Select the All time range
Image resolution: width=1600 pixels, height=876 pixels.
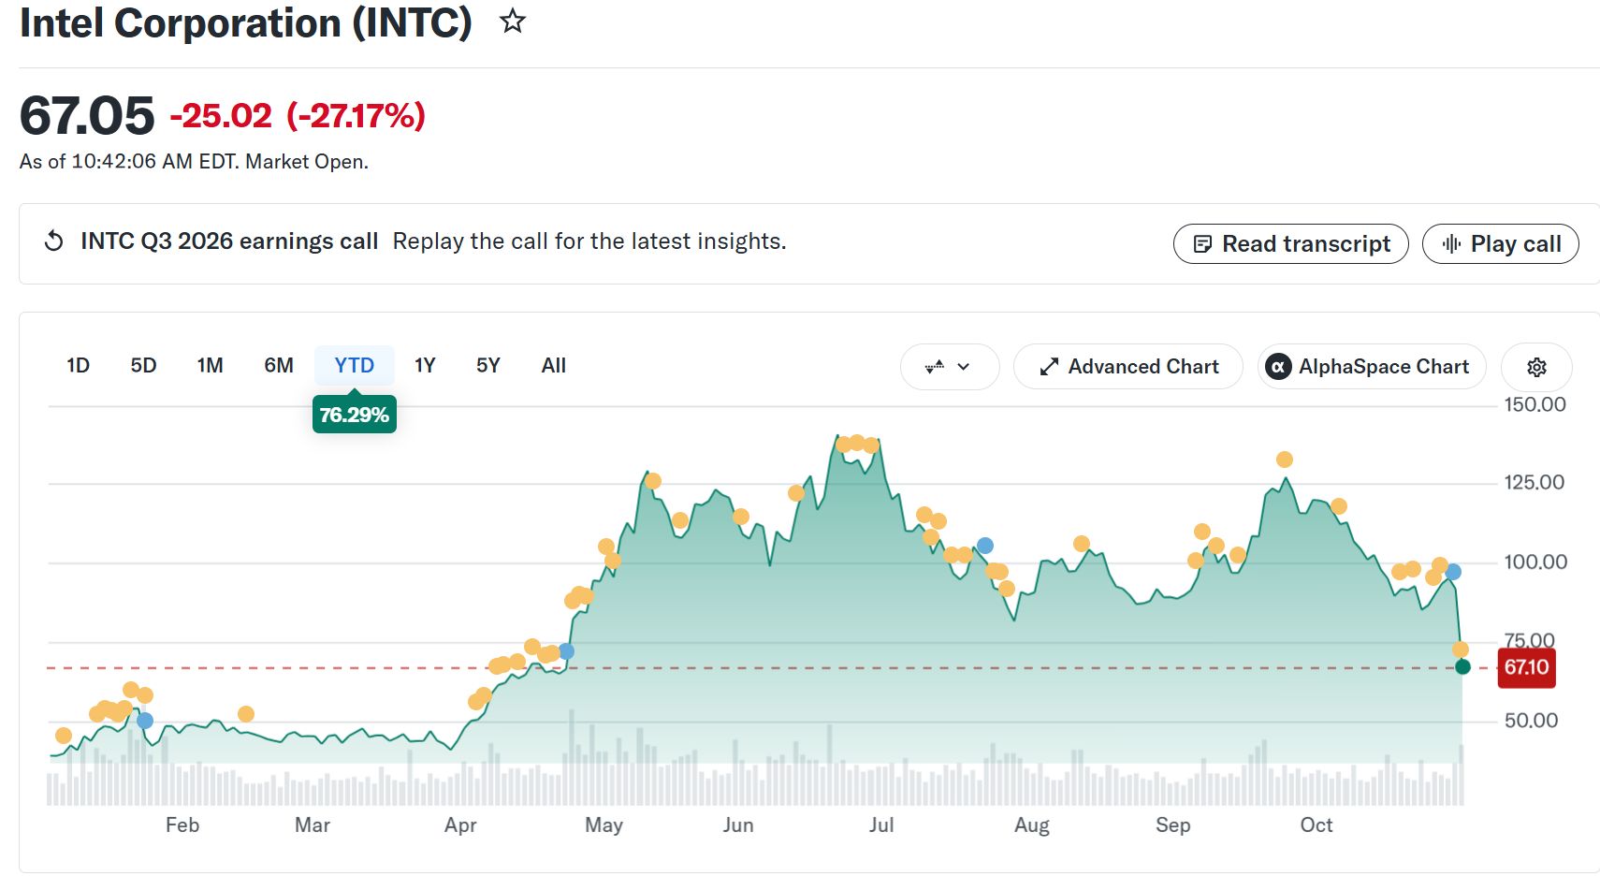tap(553, 365)
